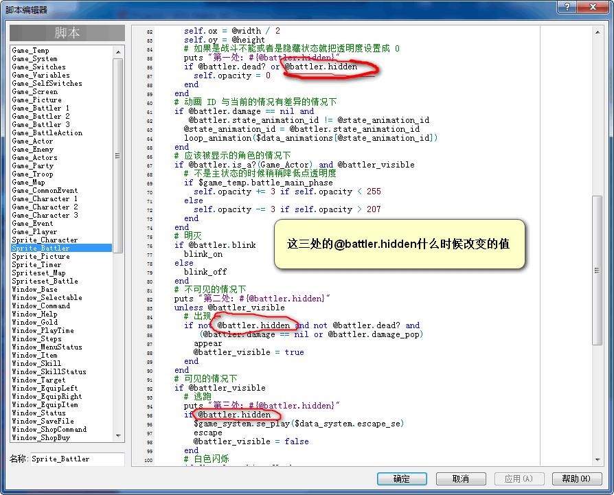Open Window_Base script
Viewport: 614px width, 495px height.
click(x=34, y=289)
